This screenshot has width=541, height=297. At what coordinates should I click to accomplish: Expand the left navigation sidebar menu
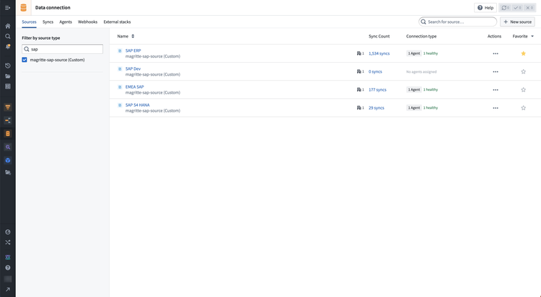click(8, 8)
